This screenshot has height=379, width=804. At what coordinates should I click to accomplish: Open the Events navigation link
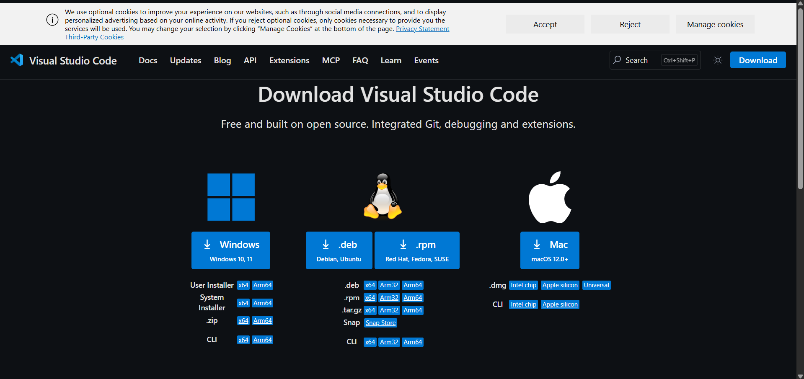pyautogui.click(x=426, y=60)
